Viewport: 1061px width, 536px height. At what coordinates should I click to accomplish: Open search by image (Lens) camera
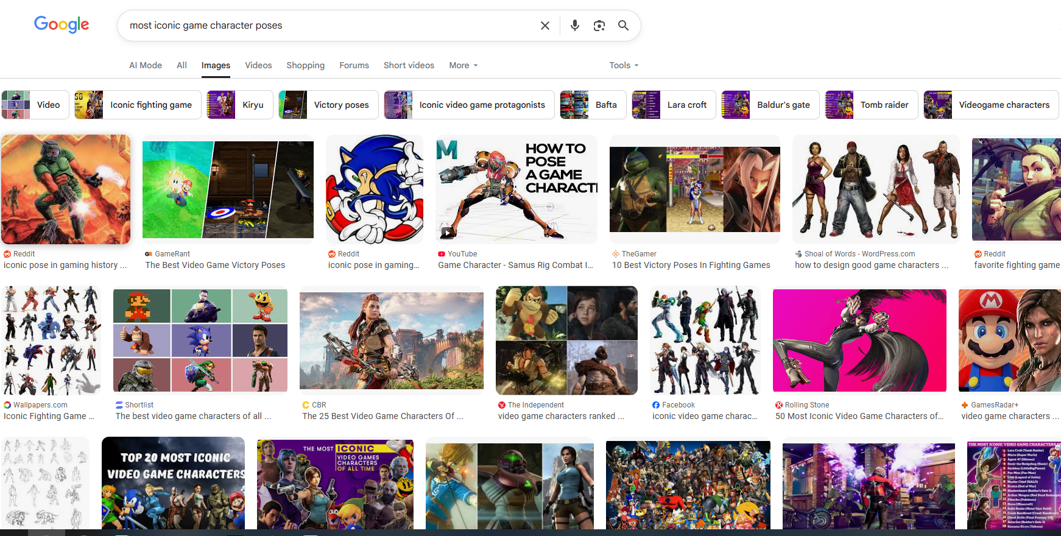[599, 26]
